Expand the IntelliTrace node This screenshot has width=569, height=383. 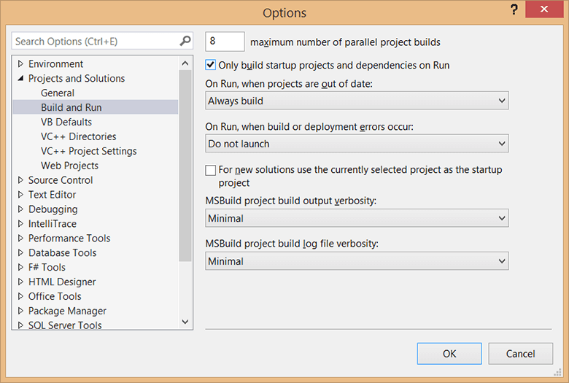pyautogui.click(x=20, y=223)
